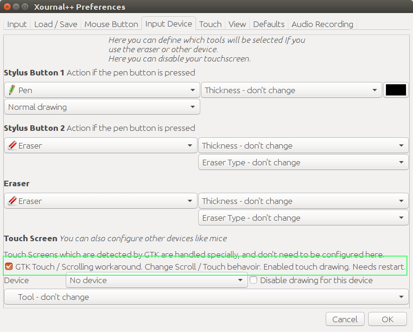
Task: Confirm preferences with the OK button
Action: [387, 319]
